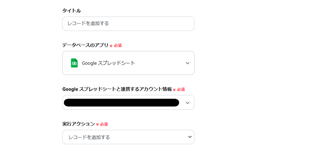Click the 実行アクション label
This screenshot has width=316, height=153.
click(x=79, y=124)
